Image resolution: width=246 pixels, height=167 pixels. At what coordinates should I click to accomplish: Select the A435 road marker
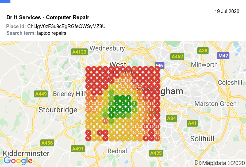tap(156, 153)
